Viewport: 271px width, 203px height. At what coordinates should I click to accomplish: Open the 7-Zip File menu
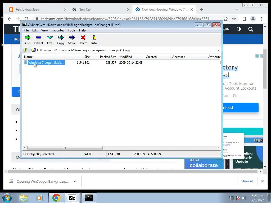click(x=26, y=30)
